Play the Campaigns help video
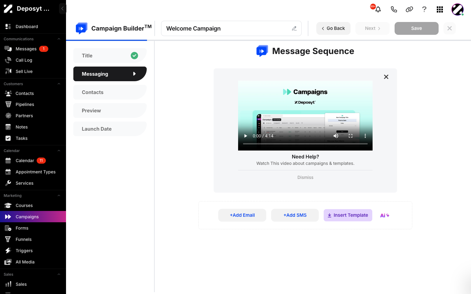 [x=245, y=136]
